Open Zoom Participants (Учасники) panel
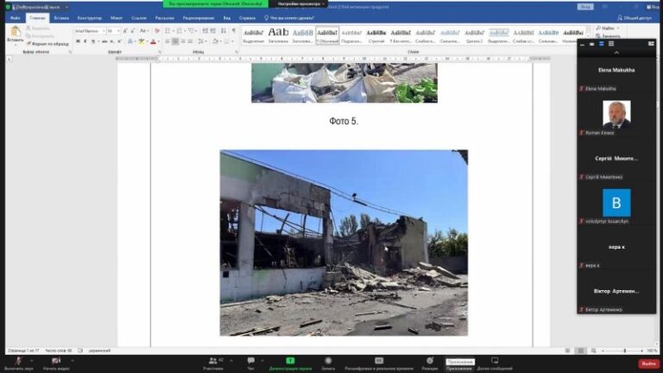663x373 pixels. (x=212, y=361)
